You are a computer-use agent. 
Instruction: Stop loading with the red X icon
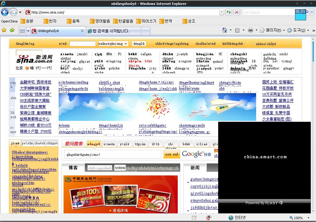pyautogui.click(x=237, y=12)
